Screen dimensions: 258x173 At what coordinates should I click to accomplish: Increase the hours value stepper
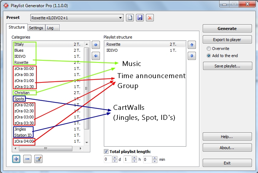pos(135,158)
